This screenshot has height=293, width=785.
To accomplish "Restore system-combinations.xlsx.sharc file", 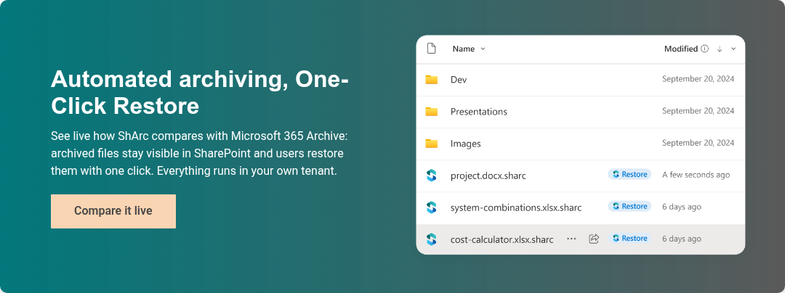I will click(629, 206).
